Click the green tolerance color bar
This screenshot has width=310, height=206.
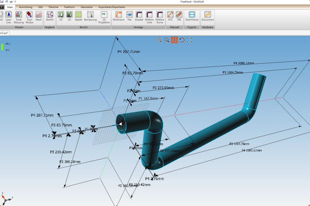pos(2,47)
